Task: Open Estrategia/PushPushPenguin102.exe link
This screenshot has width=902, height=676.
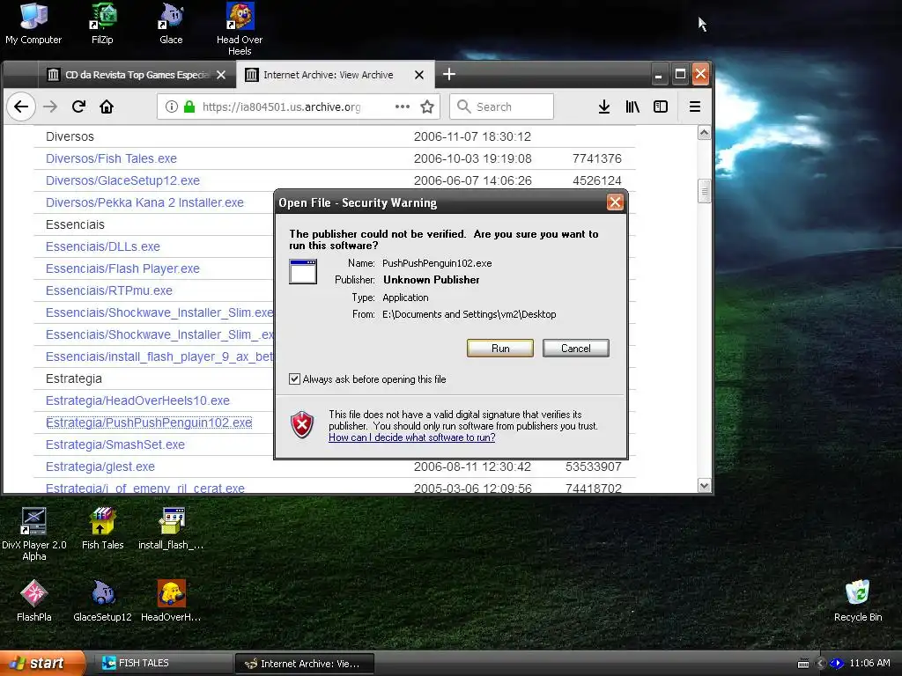Action: click(x=148, y=422)
